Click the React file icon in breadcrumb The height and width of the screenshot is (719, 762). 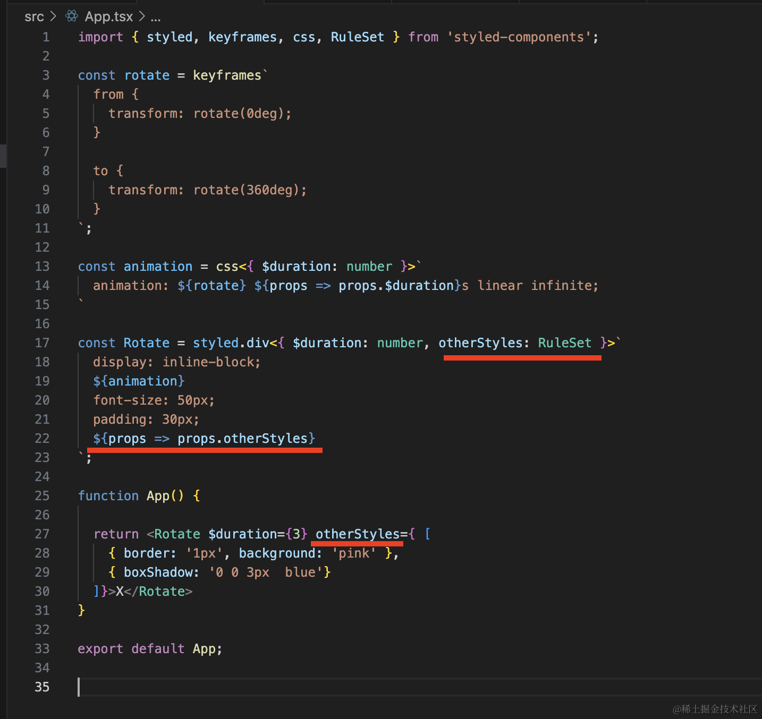click(x=72, y=16)
